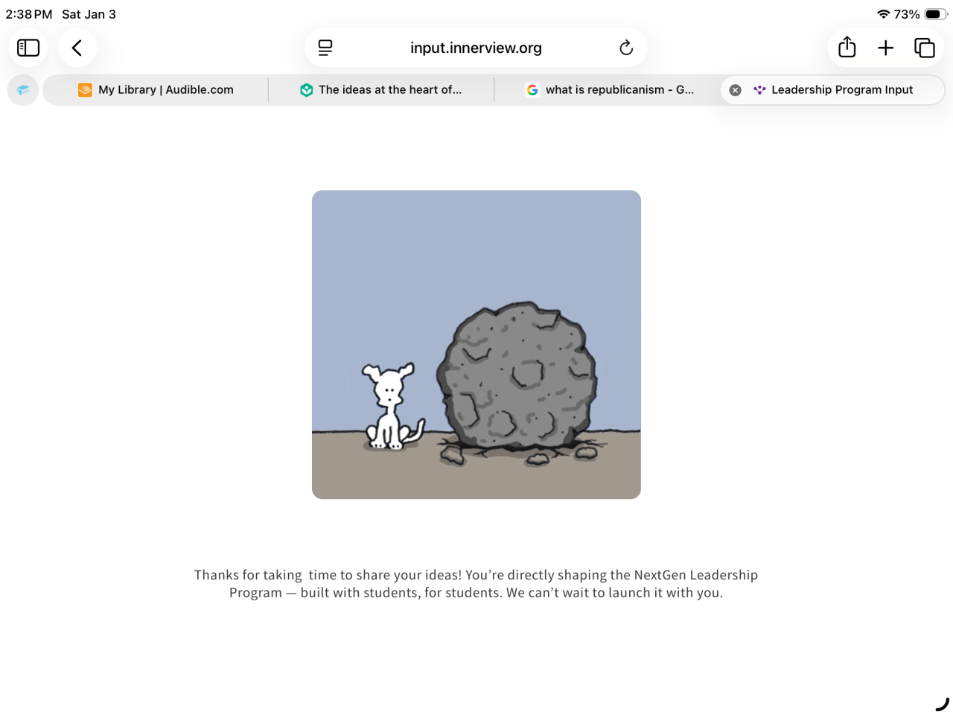Tap the 'Sat Jan 3' date text
Screen dimensions: 953x715
89,14
